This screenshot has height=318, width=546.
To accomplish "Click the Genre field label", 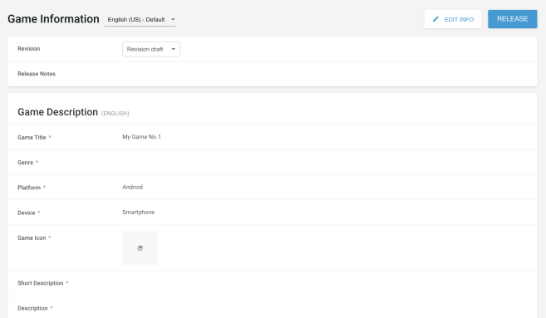I will tap(26, 163).
